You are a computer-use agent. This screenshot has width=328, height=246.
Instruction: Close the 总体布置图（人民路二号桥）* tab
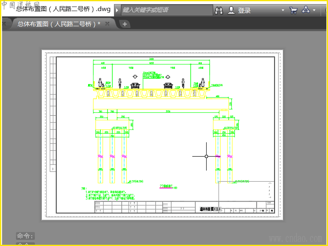107,24
